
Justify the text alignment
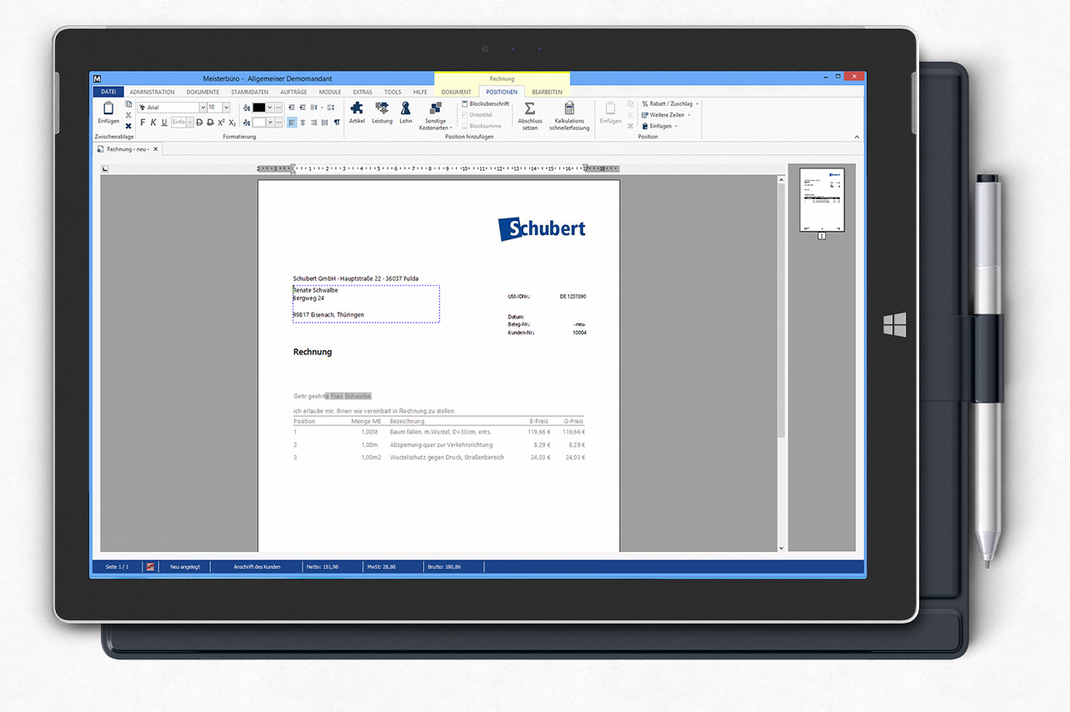point(325,123)
